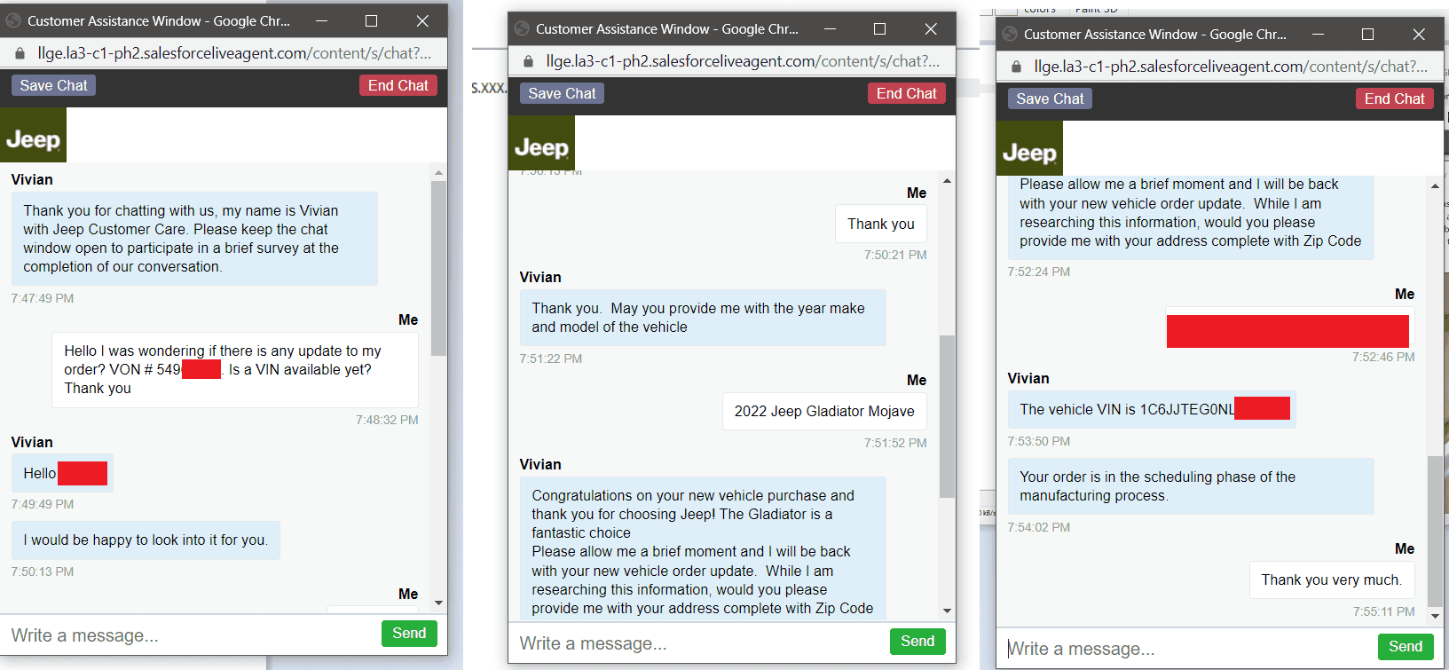Viewport: 1449px width, 670px height.
Task: Click Save Chat in the middle chat window
Action: pos(562,93)
